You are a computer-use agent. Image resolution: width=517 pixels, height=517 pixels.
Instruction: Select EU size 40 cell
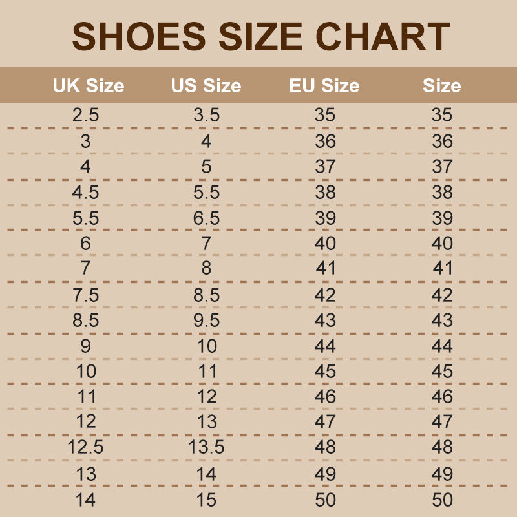(x=325, y=244)
